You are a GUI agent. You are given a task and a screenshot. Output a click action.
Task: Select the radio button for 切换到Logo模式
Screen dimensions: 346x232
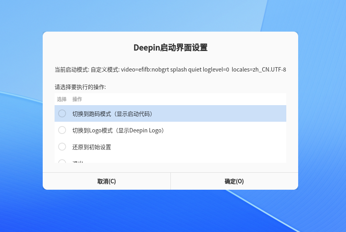(x=62, y=130)
